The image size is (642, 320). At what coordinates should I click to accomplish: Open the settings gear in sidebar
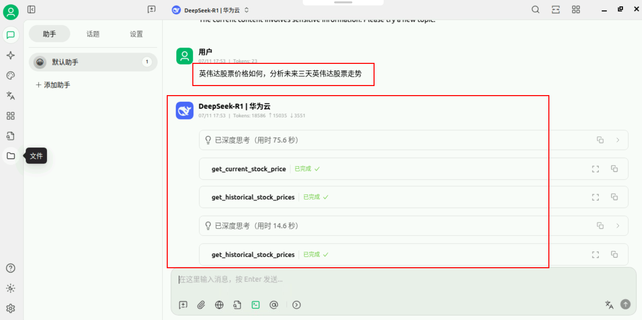11,308
